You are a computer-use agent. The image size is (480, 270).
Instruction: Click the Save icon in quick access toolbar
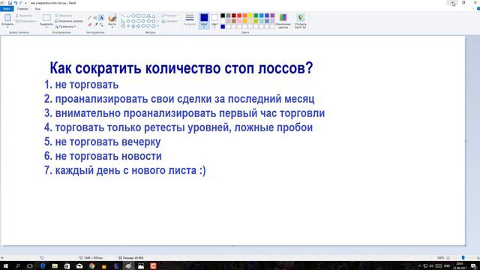[10, 3]
